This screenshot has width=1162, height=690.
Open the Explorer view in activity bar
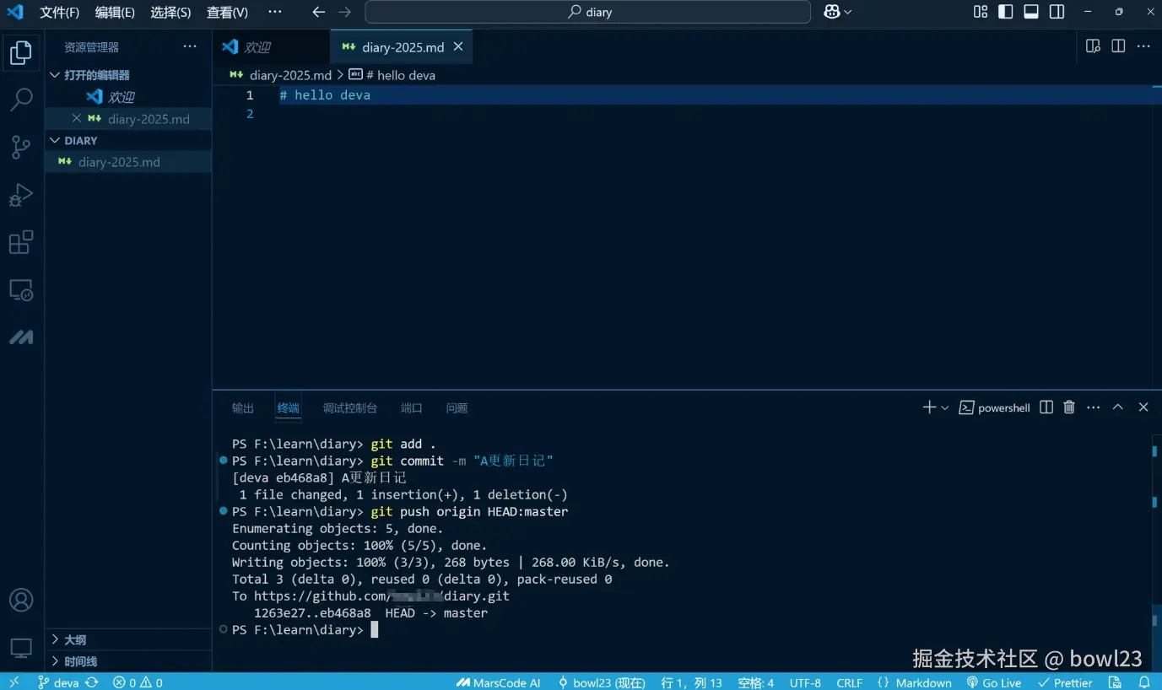[x=21, y=53]
